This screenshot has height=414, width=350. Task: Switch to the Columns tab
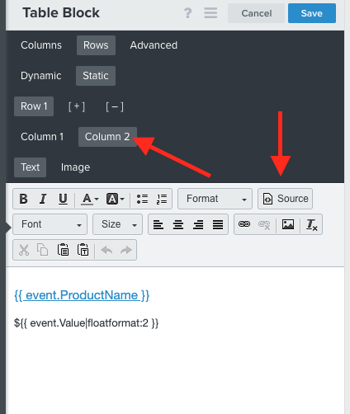41,45
